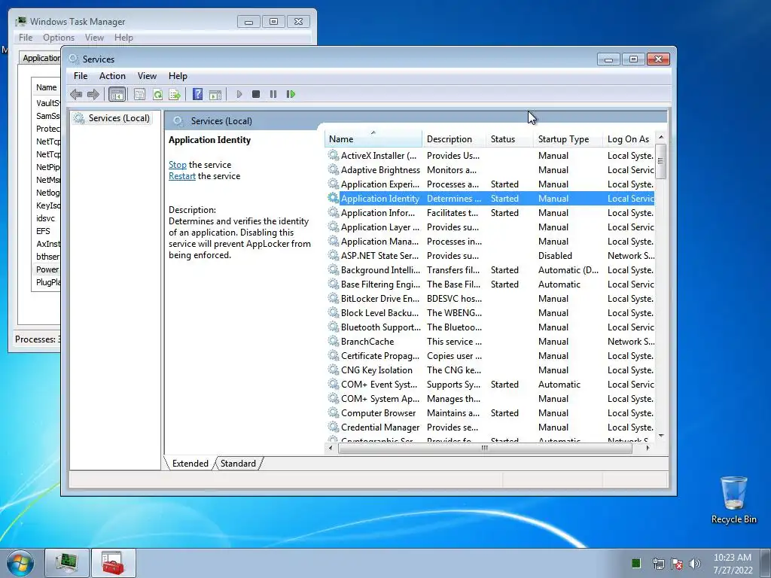Viewport: 771px width, 578px height.
Task: Click the Pause Service toolbar icon
Action: (273, 94)
